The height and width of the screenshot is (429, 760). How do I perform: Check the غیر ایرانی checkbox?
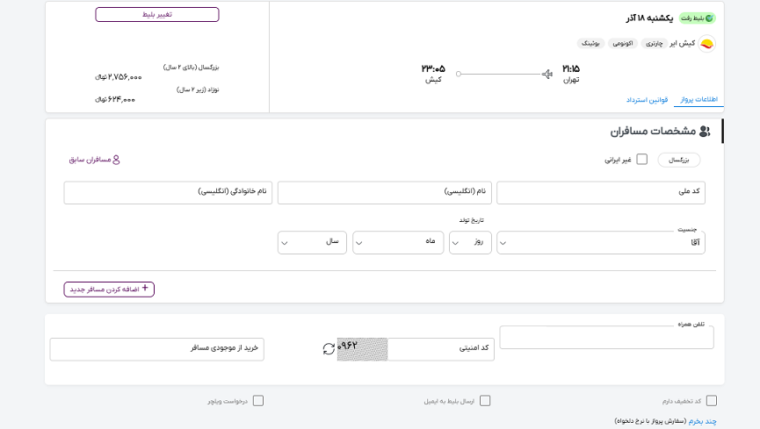tap(641, 160)
